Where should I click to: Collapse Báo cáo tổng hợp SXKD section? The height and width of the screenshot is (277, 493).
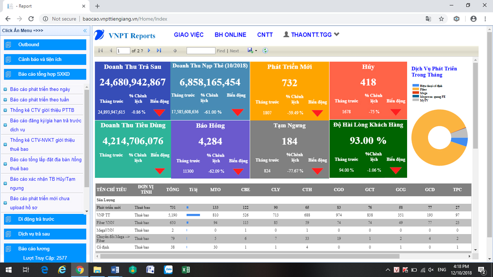[x=45, y=74]
